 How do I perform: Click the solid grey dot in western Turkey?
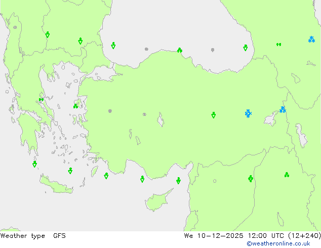pos(110,111)
